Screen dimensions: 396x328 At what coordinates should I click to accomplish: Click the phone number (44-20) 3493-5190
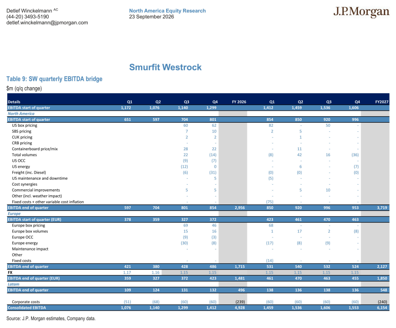(x=28, y=17)
